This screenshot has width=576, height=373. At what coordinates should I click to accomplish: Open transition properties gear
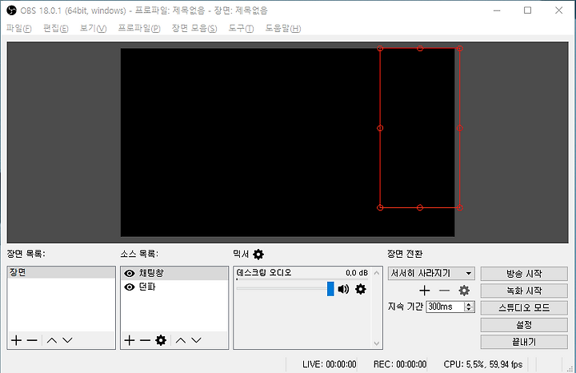tap(464, 291)
